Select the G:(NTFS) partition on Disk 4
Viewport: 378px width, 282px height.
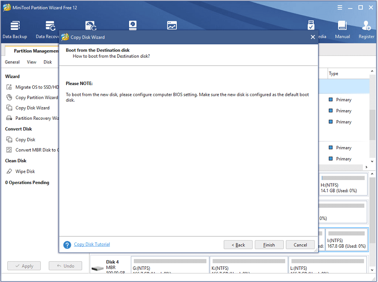(170, 265)
